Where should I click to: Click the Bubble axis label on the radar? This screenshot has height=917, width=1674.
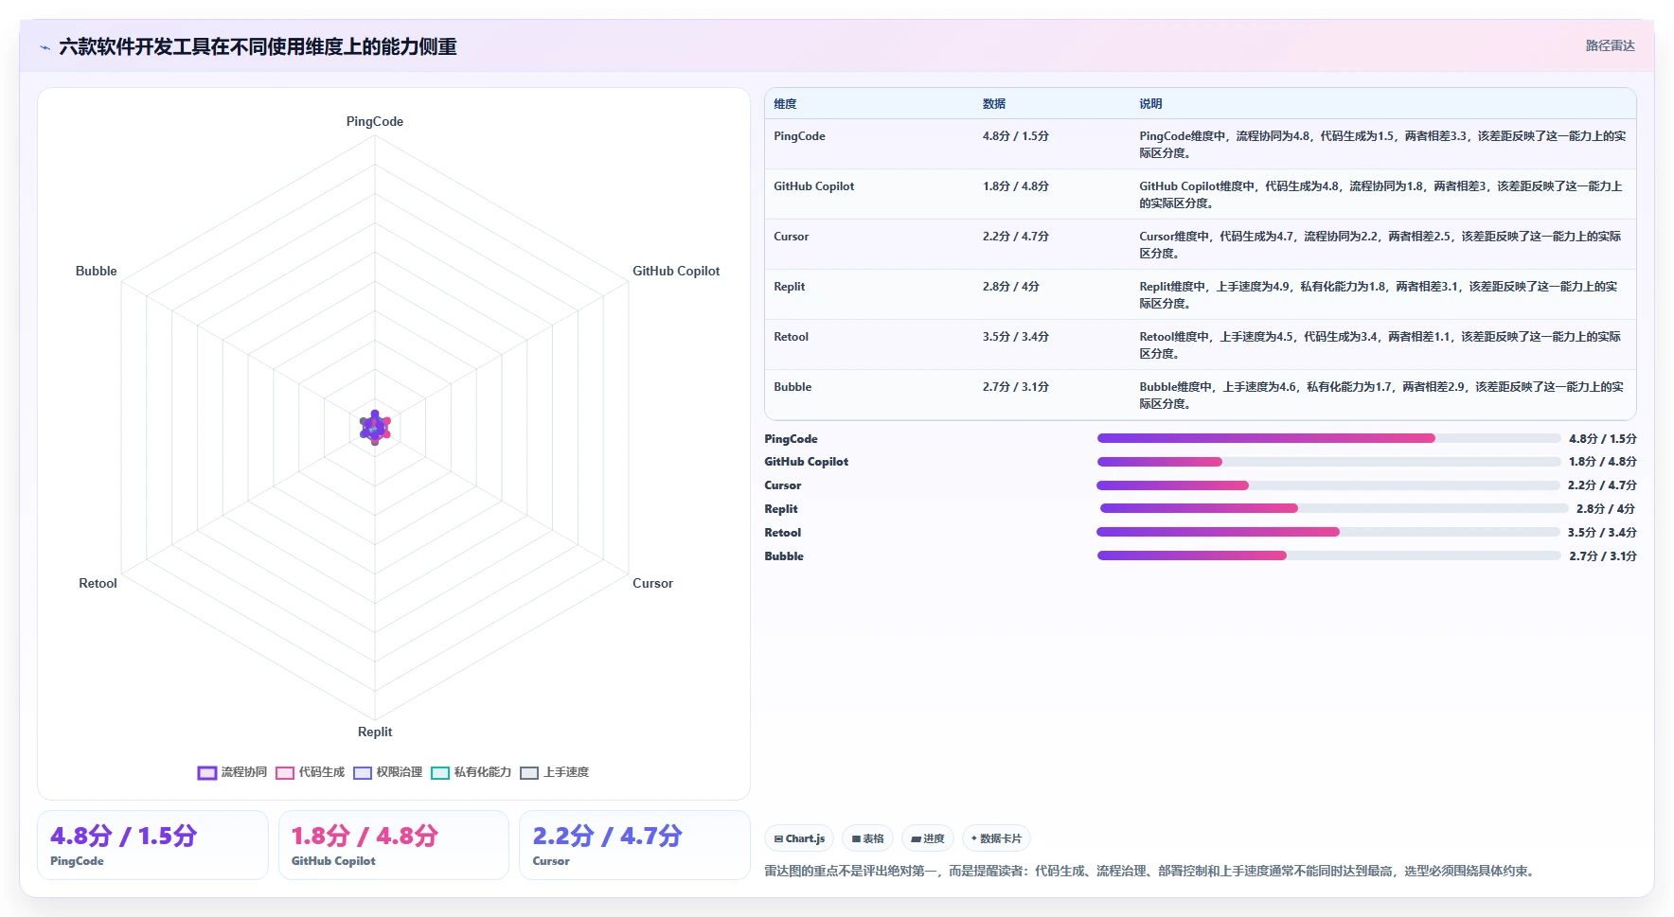[x=97, y=271]
